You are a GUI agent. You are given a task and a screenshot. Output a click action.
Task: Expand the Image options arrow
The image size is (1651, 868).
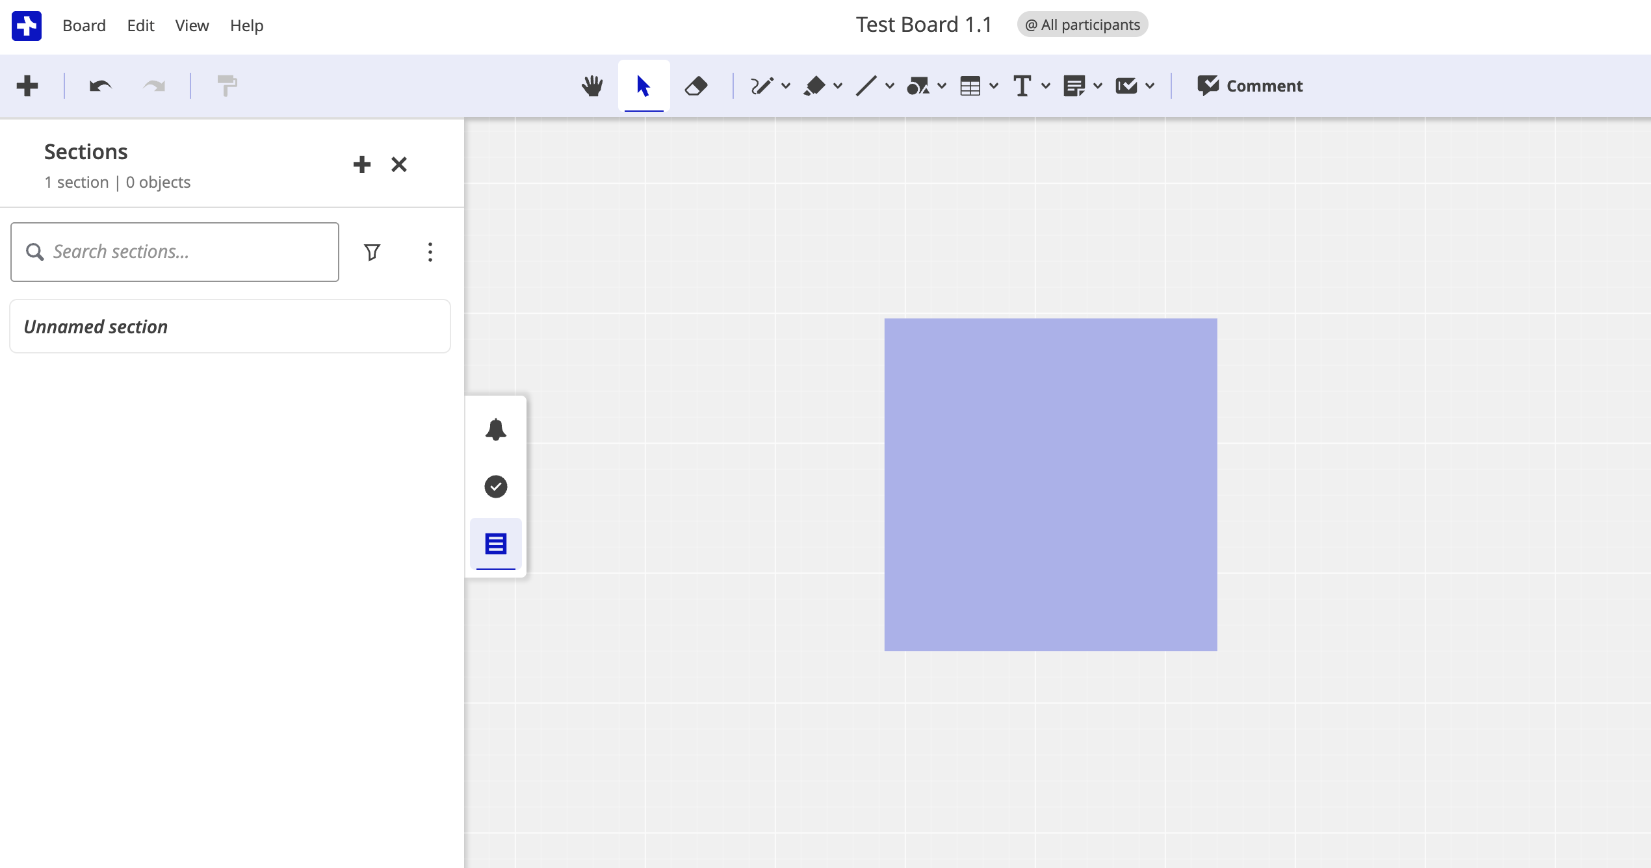click(1150, 86)
